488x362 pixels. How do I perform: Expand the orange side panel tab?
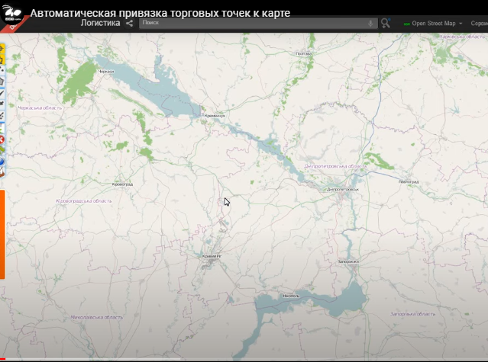pyautogui.click(x=2, y=235)
